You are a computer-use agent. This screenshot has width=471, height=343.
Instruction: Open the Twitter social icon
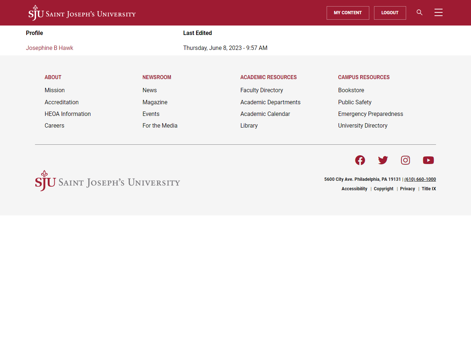coord(383,160)
